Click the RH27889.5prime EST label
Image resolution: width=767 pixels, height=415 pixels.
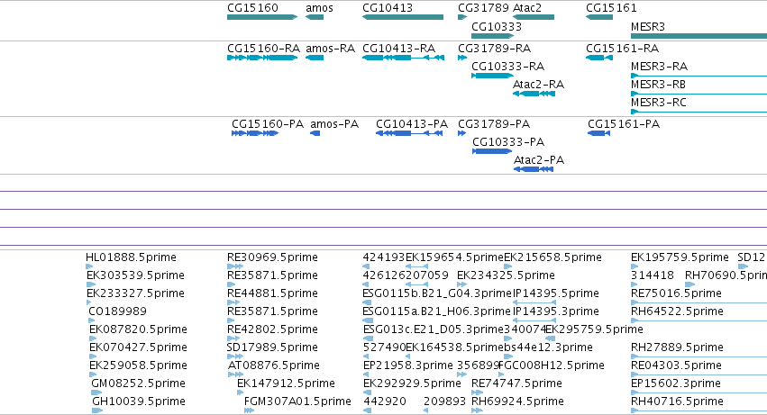pyautogui.click(x=678, y=347)
